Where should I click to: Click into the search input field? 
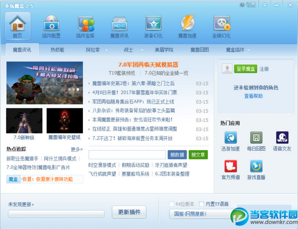pos(127,155)
